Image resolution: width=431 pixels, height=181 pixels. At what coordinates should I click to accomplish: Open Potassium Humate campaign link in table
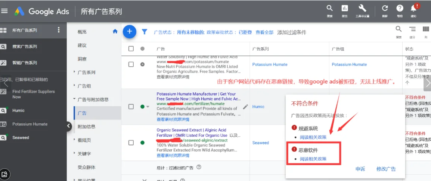(x=270, y=64)
